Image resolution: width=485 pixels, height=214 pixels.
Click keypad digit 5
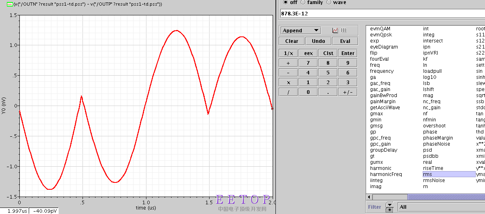pyautogui.click(x=328, y=73)
